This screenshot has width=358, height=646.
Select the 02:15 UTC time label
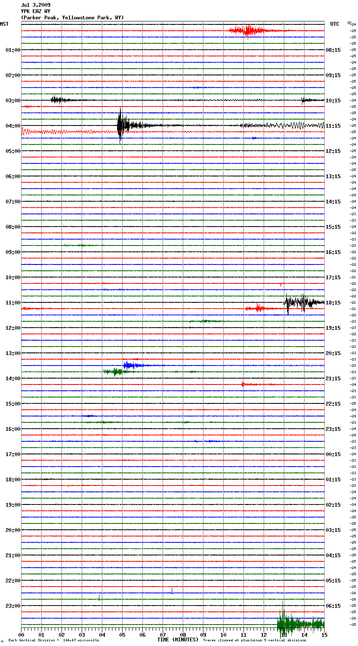click(333, 505)
